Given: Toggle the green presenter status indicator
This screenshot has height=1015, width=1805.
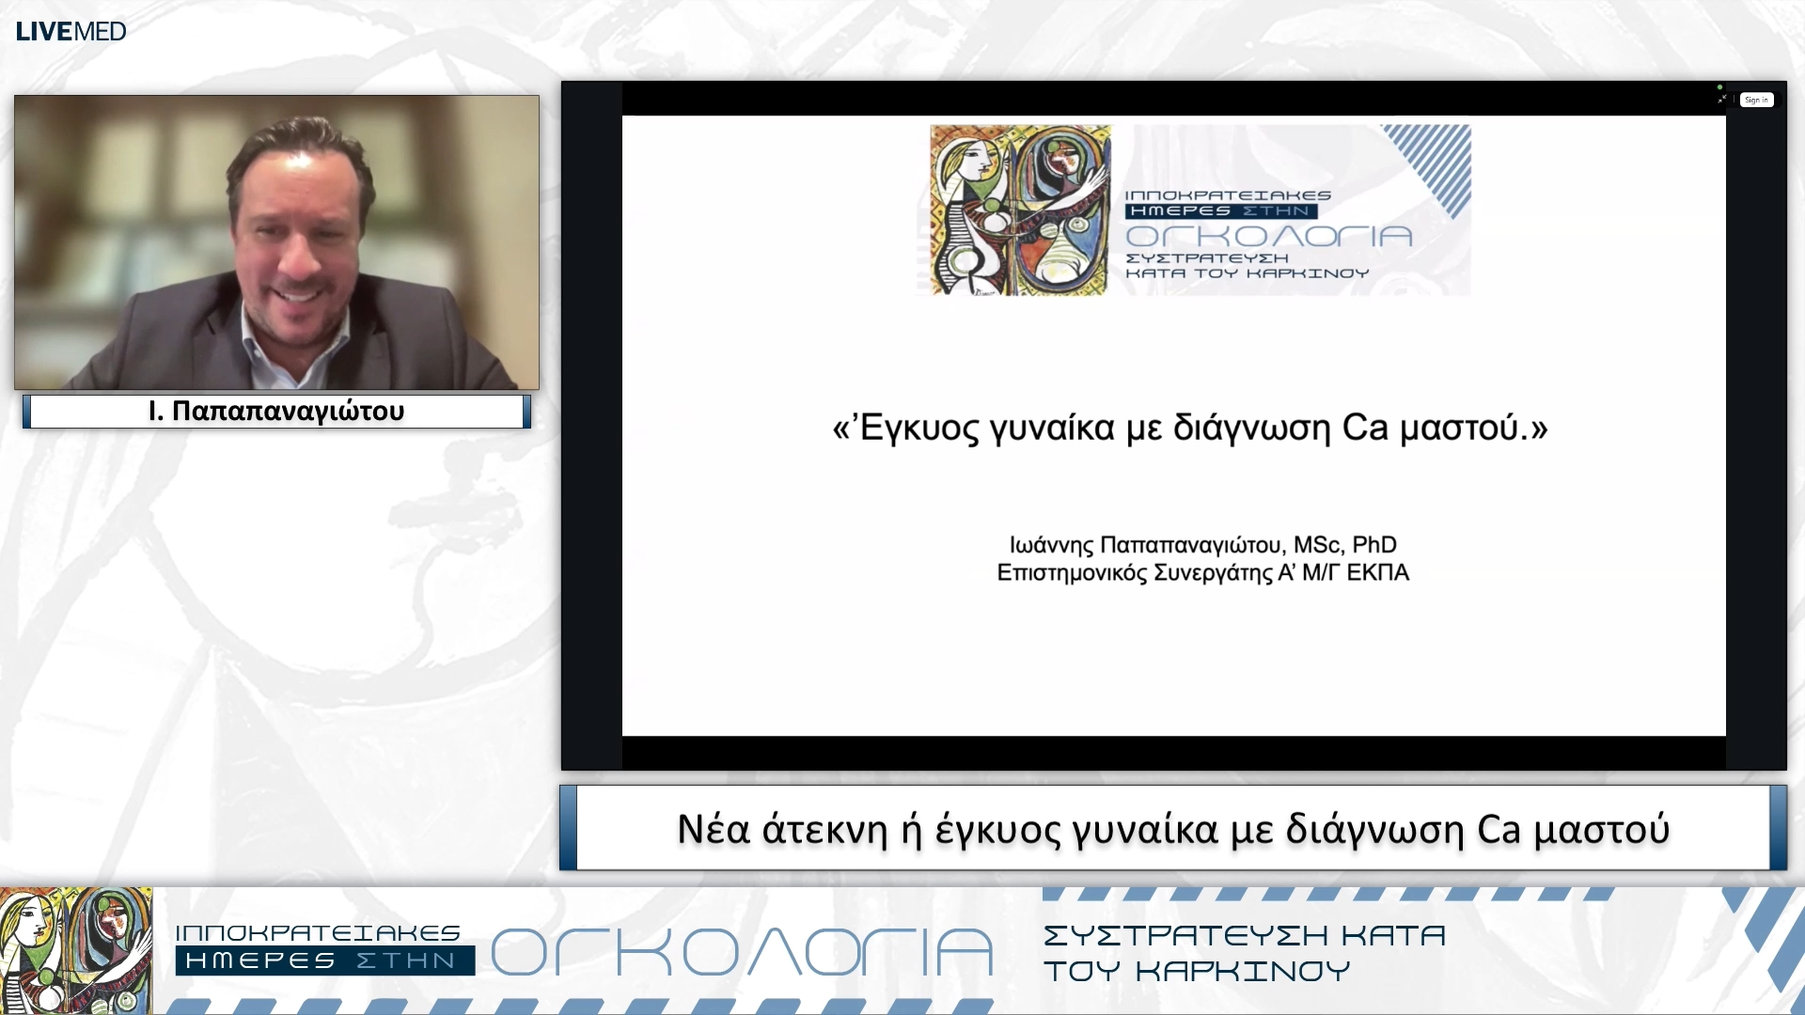Looking at the screenshot, I should pyautogui.click(x=1720, y=87).
